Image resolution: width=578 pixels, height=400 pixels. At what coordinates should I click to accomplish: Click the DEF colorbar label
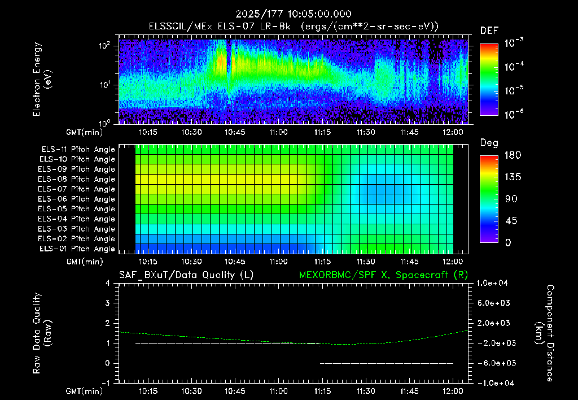(489, 31)
